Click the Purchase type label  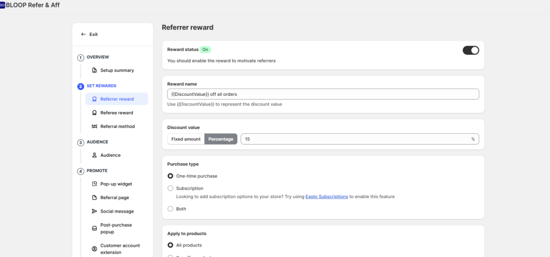click(x=183, y=164)
